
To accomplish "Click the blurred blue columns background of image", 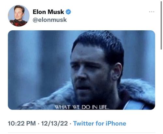I will click(38, 60).
